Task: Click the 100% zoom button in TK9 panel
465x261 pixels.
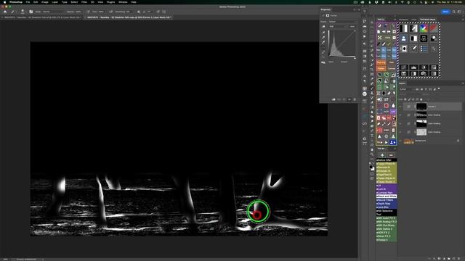Action: pos(387,38)
